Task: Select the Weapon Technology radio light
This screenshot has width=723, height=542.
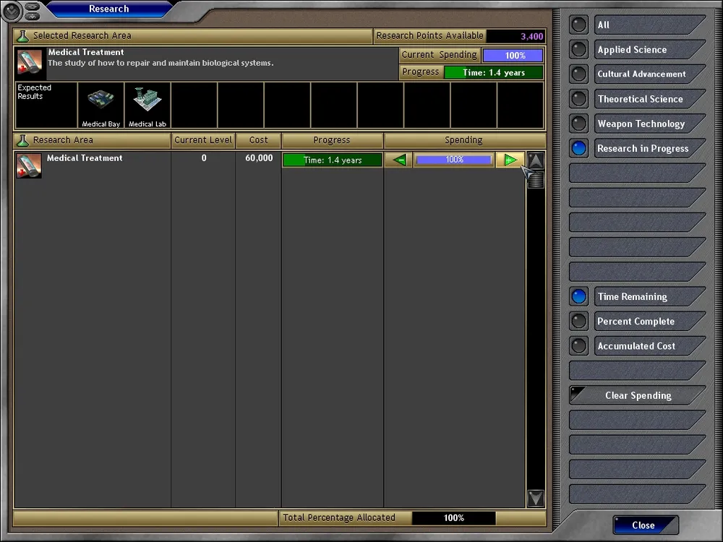Action: tap(578, 124)
